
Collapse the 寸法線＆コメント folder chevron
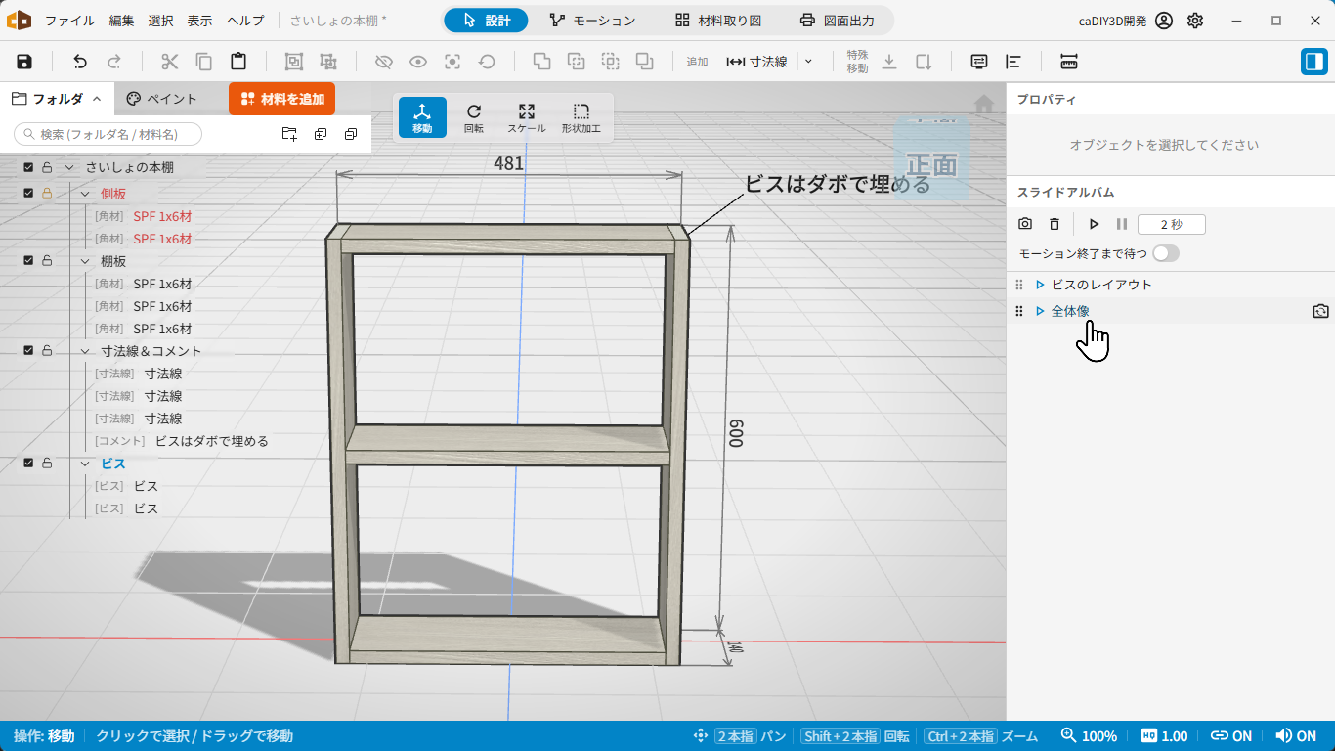point(85,351)
